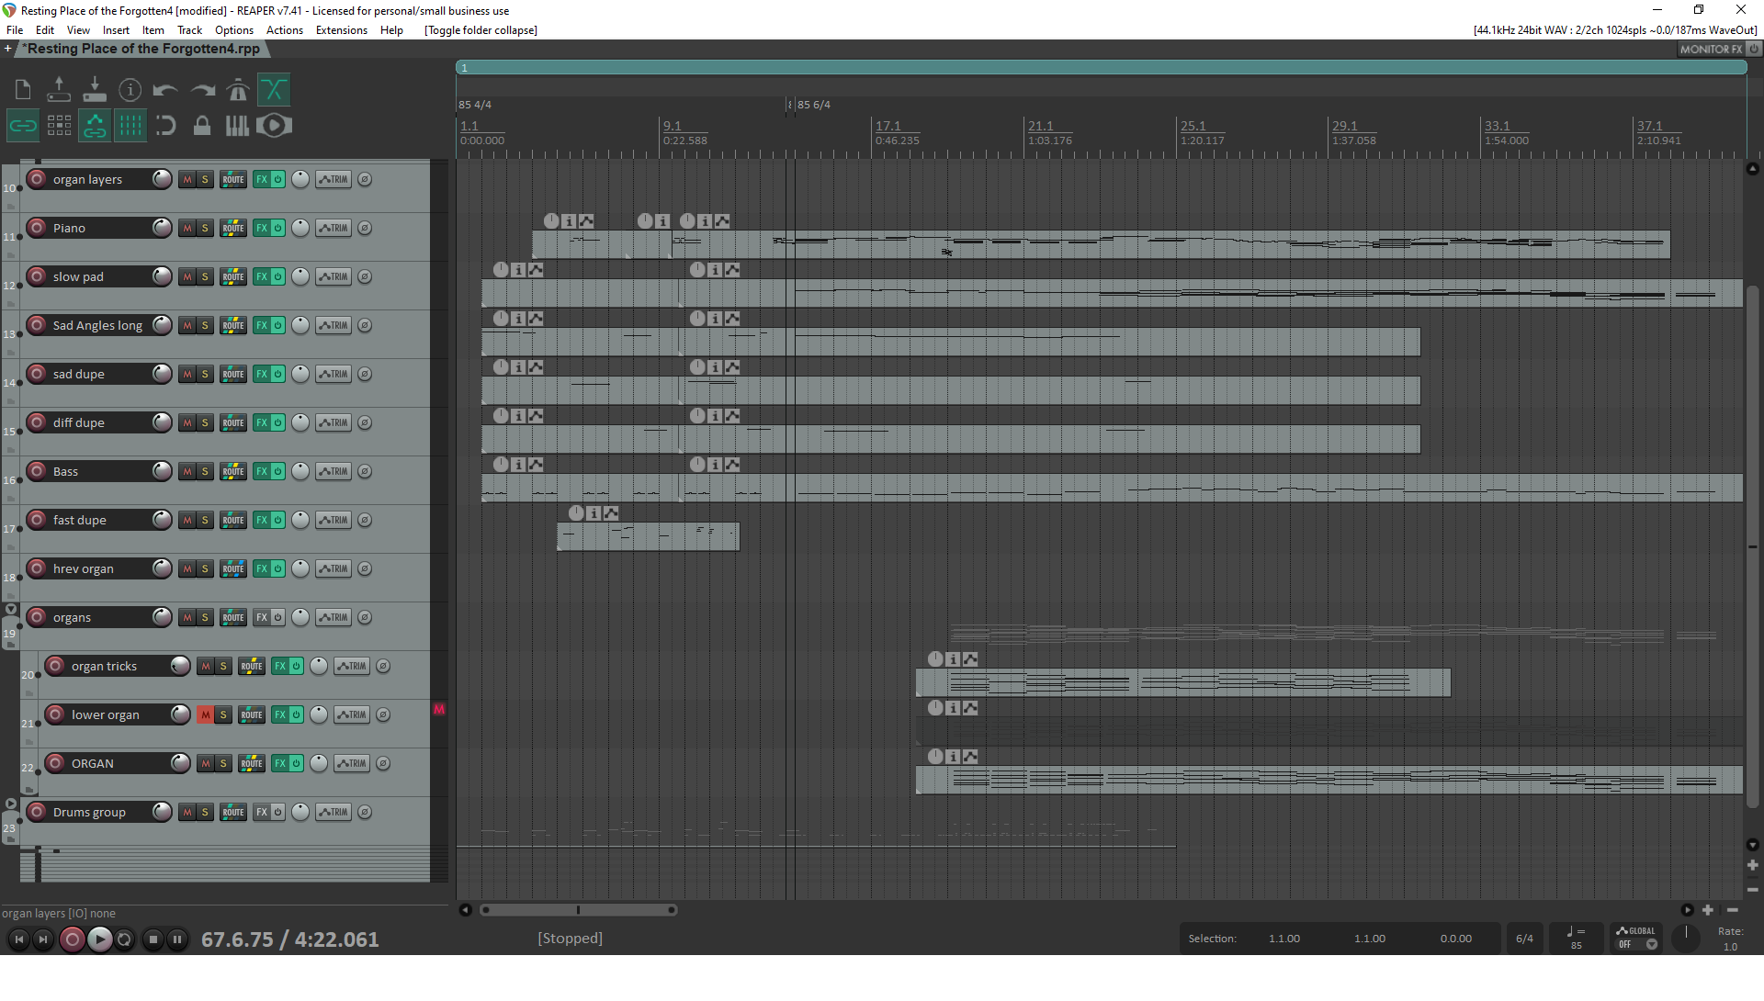The height and width of the screenshot is (1001, 1764).
Task: Open project settings info icon
Action: coord(130,90)
